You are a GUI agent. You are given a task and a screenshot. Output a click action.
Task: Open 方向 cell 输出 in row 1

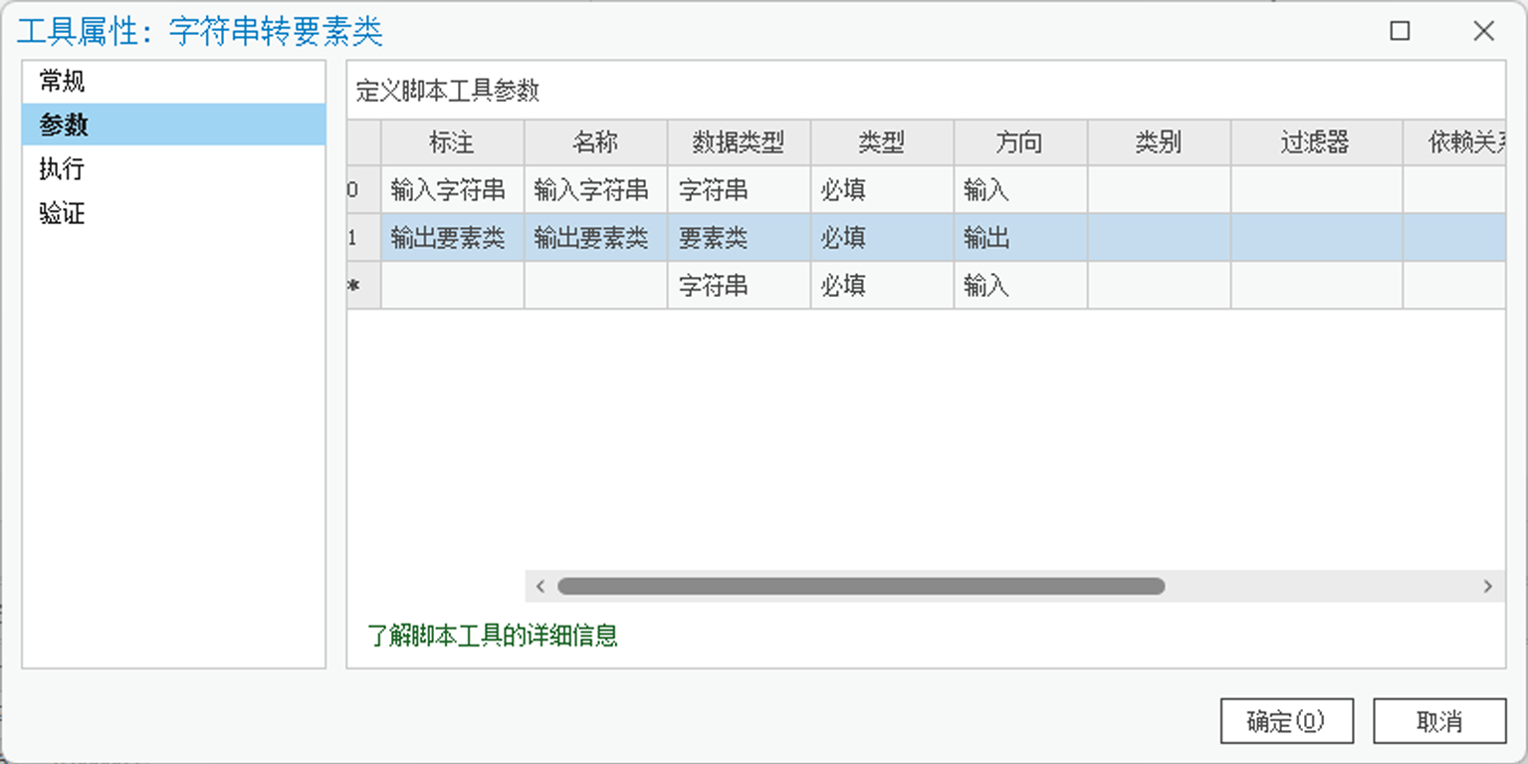pos(1019,238)
